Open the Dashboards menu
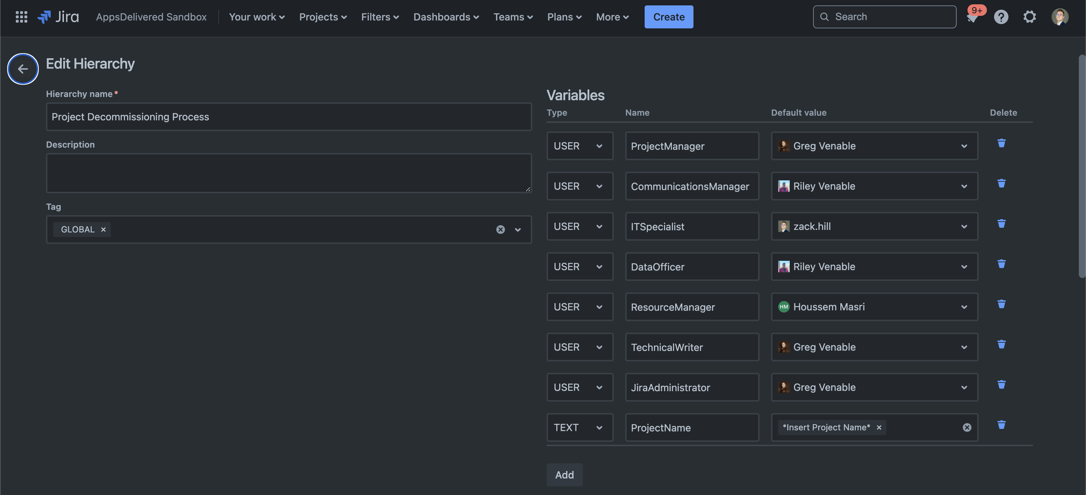 (x=446, y=17)
